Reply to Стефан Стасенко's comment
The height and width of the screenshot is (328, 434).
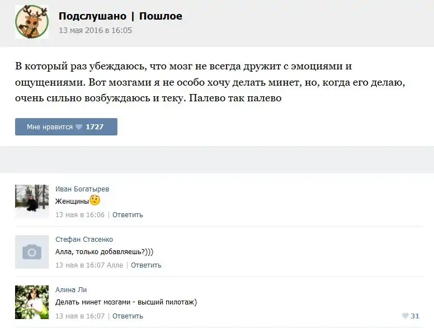(147, 265)
